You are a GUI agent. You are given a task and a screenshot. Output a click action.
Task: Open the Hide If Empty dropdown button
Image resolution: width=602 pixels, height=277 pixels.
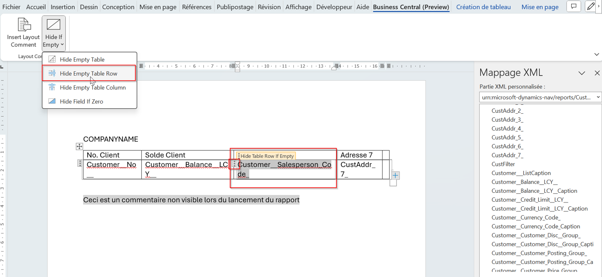[x=54, y=34]
